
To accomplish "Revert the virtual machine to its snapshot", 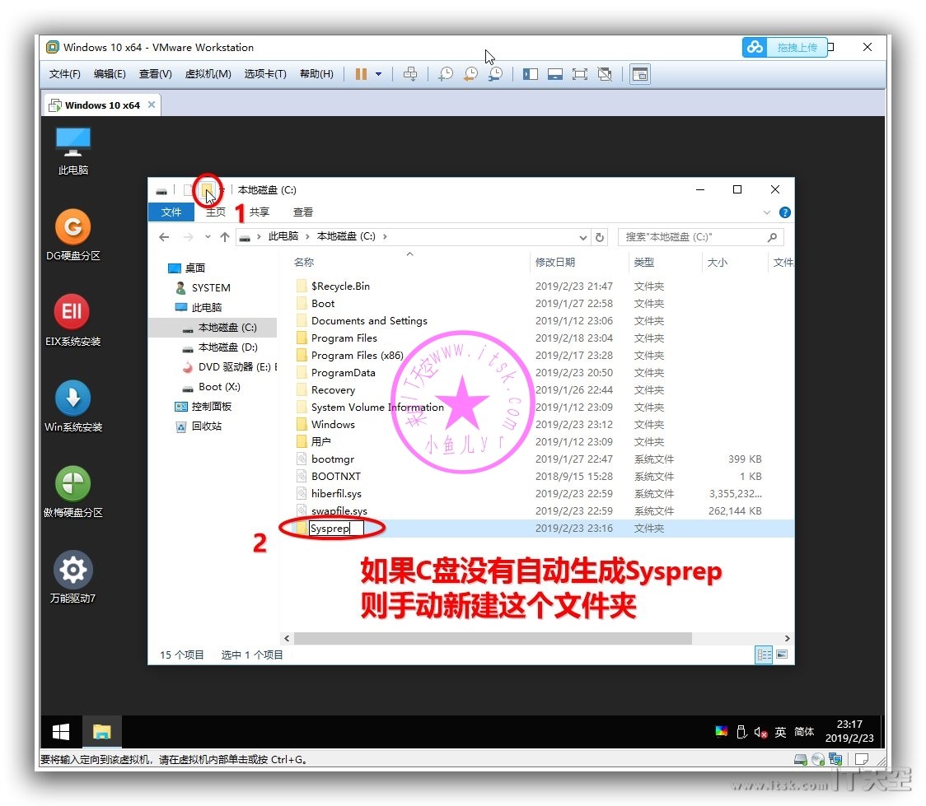I will pos(470,74).
